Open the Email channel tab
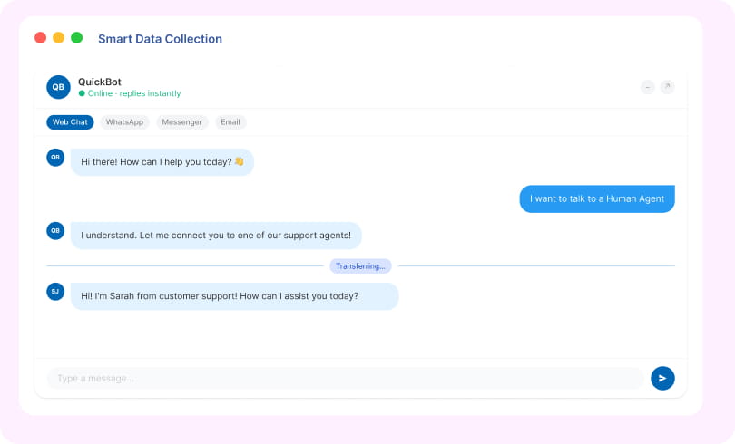This screenshot has width=735, height=444. point(230,122)
